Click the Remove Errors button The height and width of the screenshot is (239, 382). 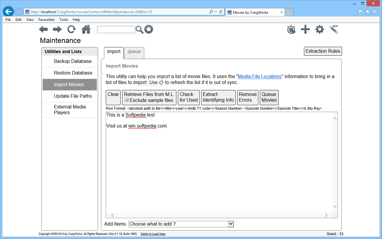248,97
